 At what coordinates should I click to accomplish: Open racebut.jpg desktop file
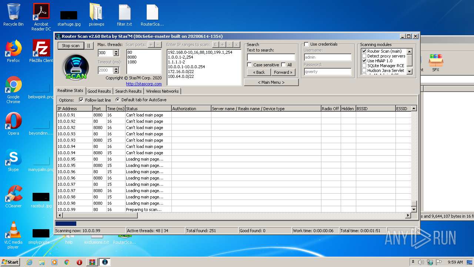41,200
